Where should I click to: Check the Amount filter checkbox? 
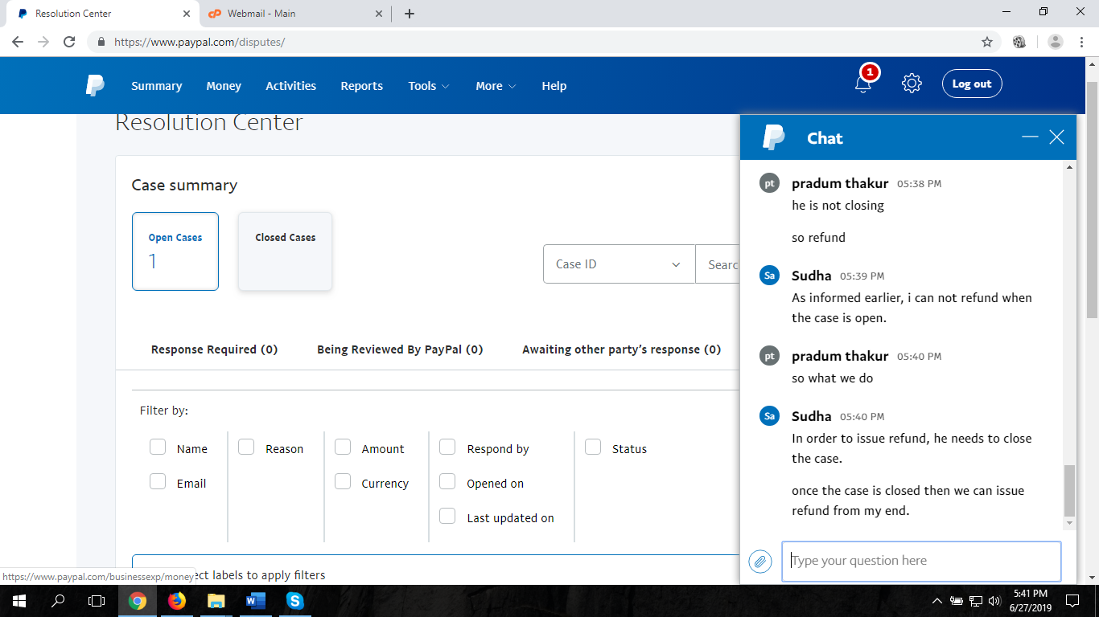pos(343,447)
